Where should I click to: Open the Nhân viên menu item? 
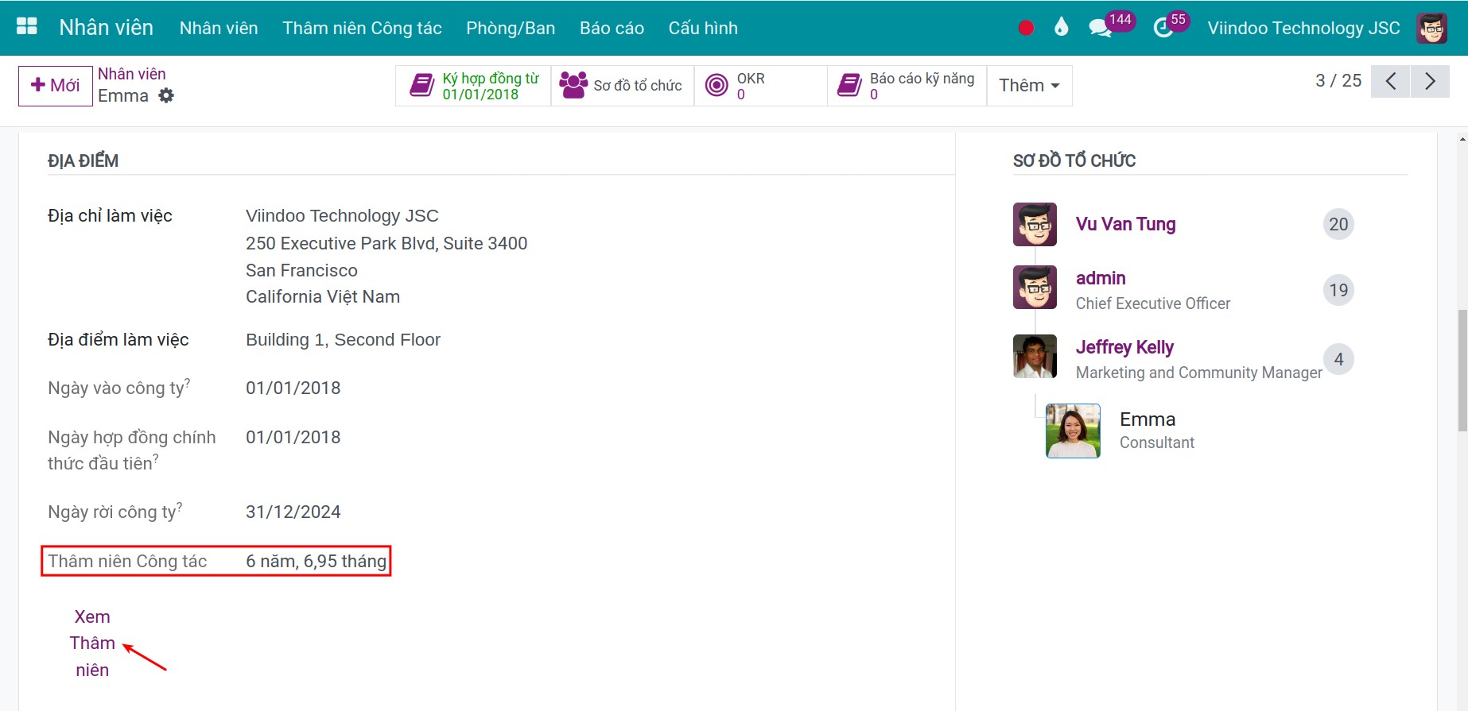coord(219,28)
